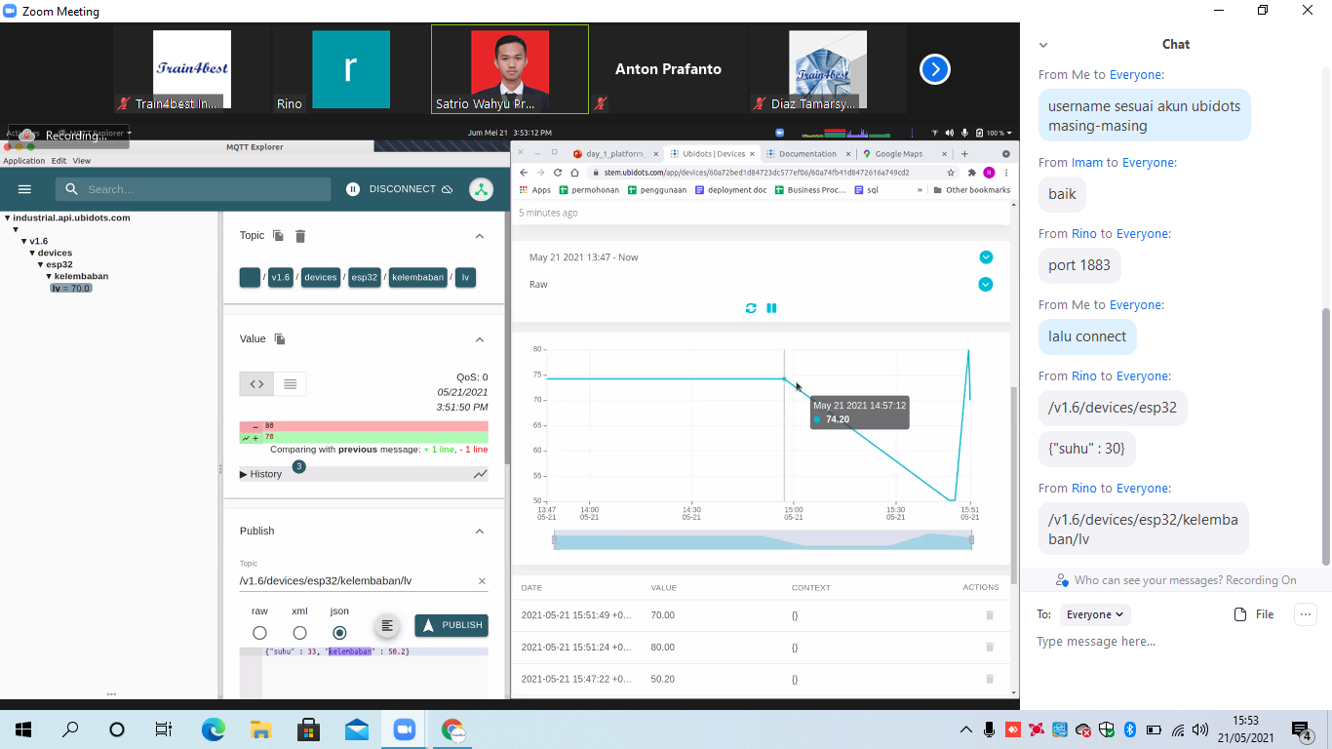This screenshot has height=749, width=1332.
Task: Open the Edit menu in MQTT Explorer
Action: point(59,161)
